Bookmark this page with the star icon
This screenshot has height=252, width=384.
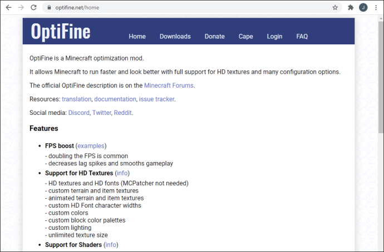335,8
